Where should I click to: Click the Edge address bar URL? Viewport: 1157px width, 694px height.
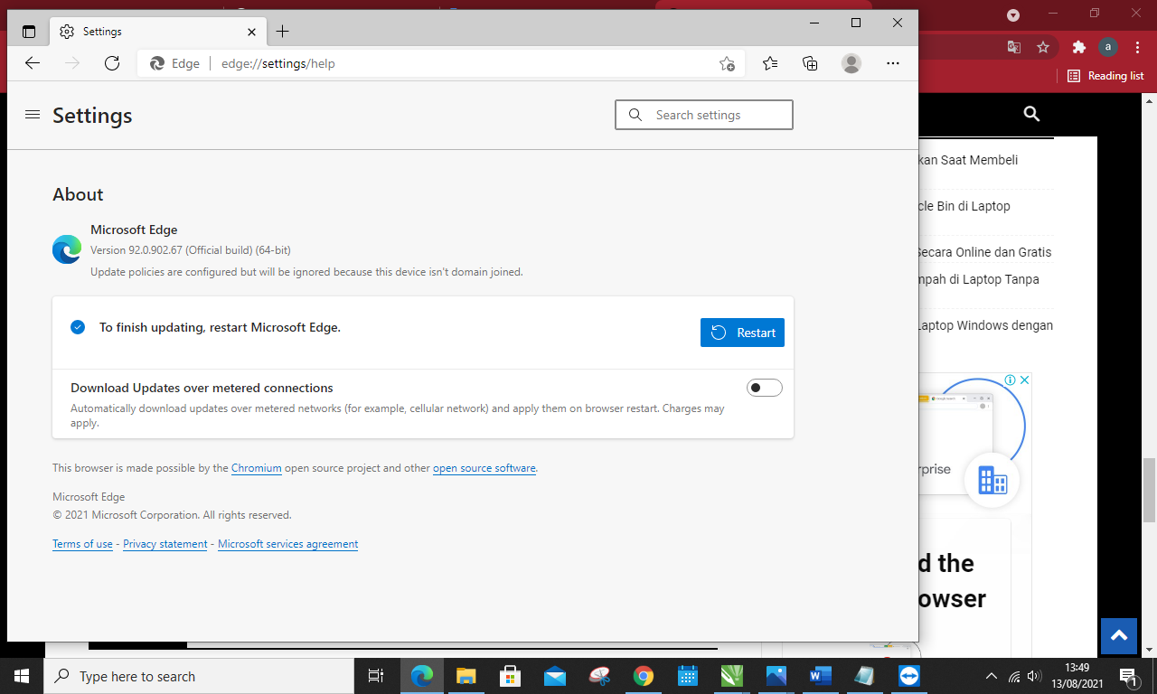(278, 63)
